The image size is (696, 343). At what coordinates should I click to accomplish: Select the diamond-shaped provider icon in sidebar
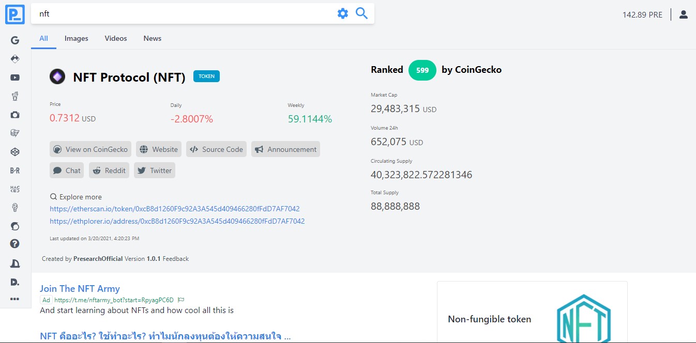[15, 59]
